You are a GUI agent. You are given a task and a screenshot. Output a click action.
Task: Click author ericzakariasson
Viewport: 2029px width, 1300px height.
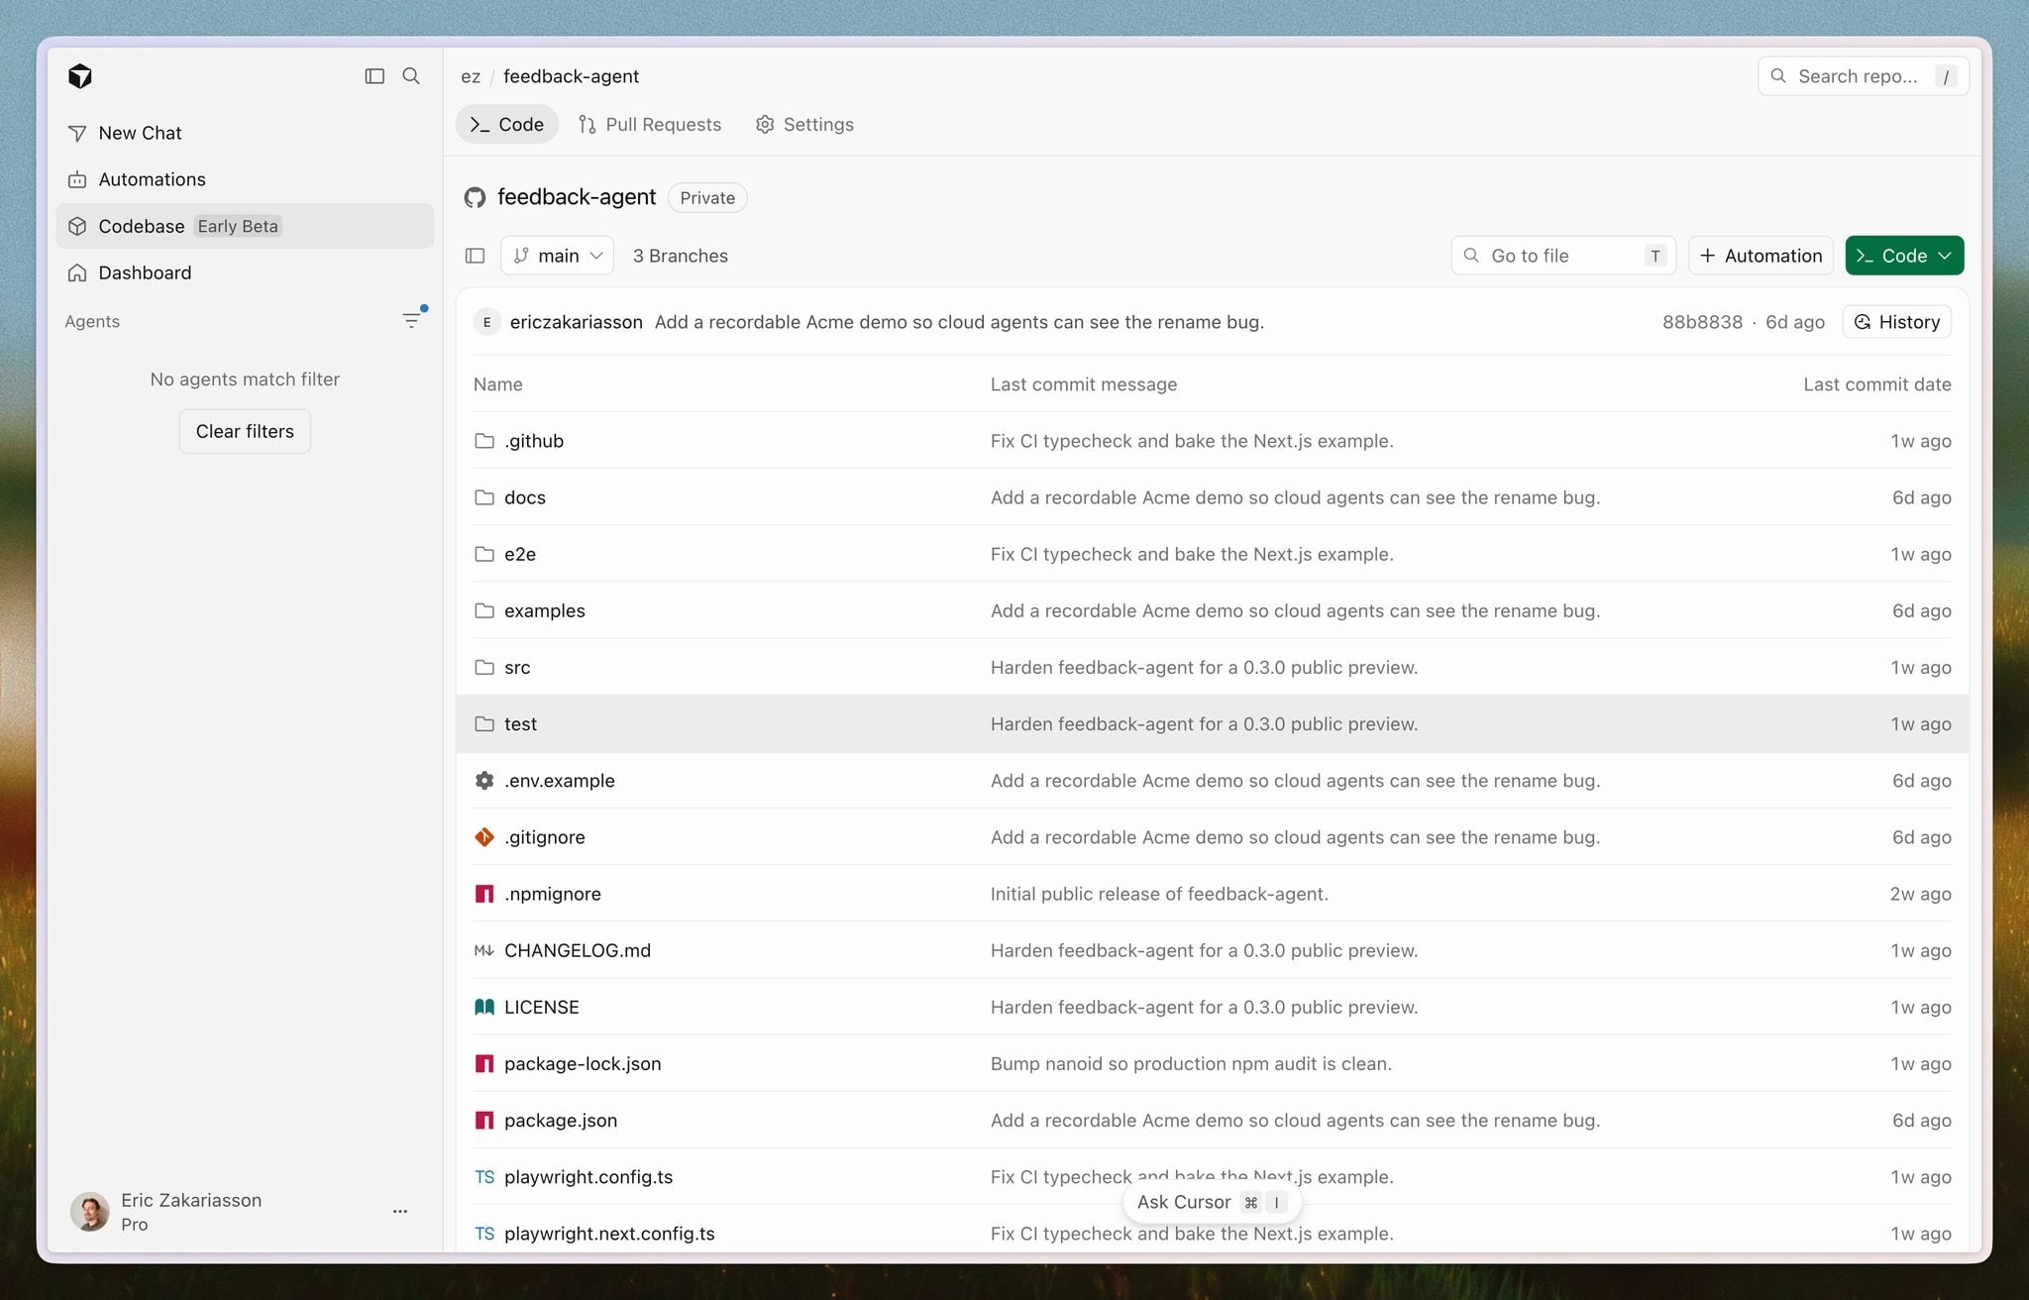tap(577, 322)
